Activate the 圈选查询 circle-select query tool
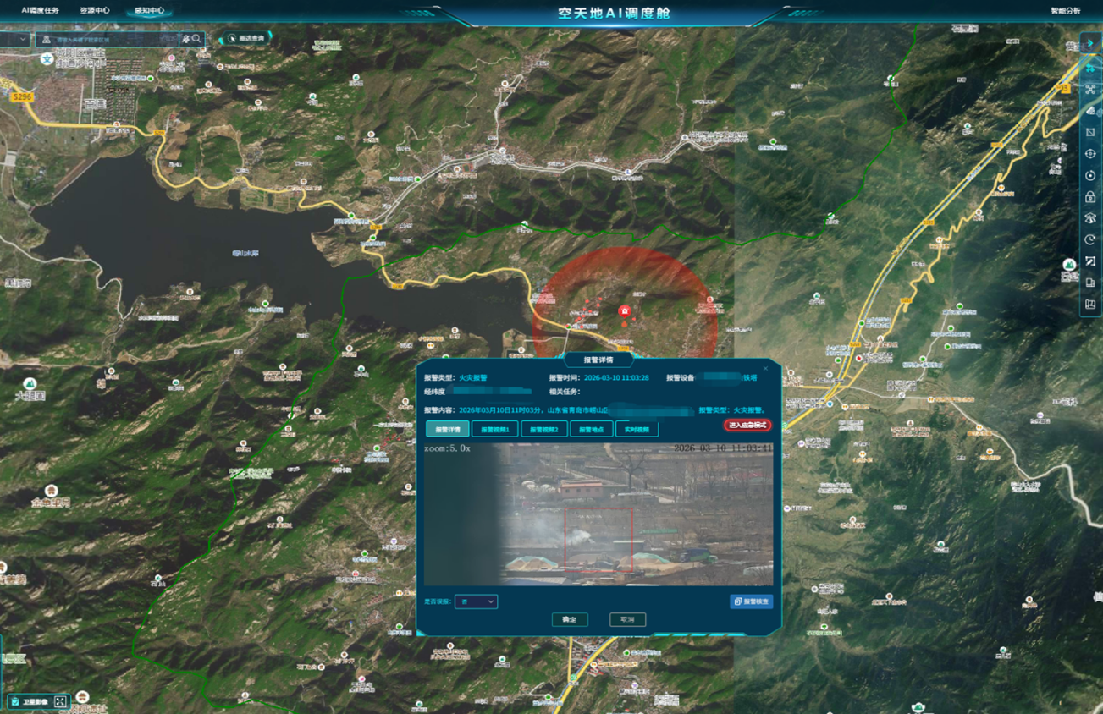 pos(246,39)
